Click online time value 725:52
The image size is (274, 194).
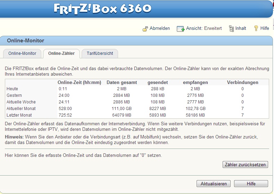tap(65, 115)
